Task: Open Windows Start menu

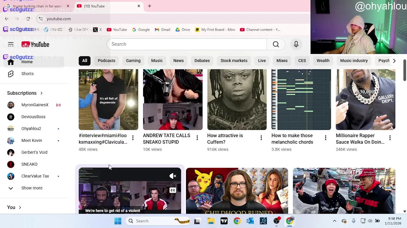Action: (x=118, y=221)
